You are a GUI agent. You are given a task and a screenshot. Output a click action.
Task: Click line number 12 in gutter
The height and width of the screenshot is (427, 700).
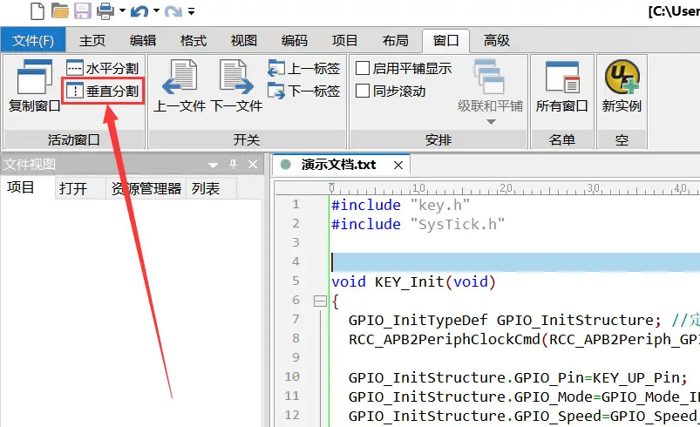tap(292, 416)
